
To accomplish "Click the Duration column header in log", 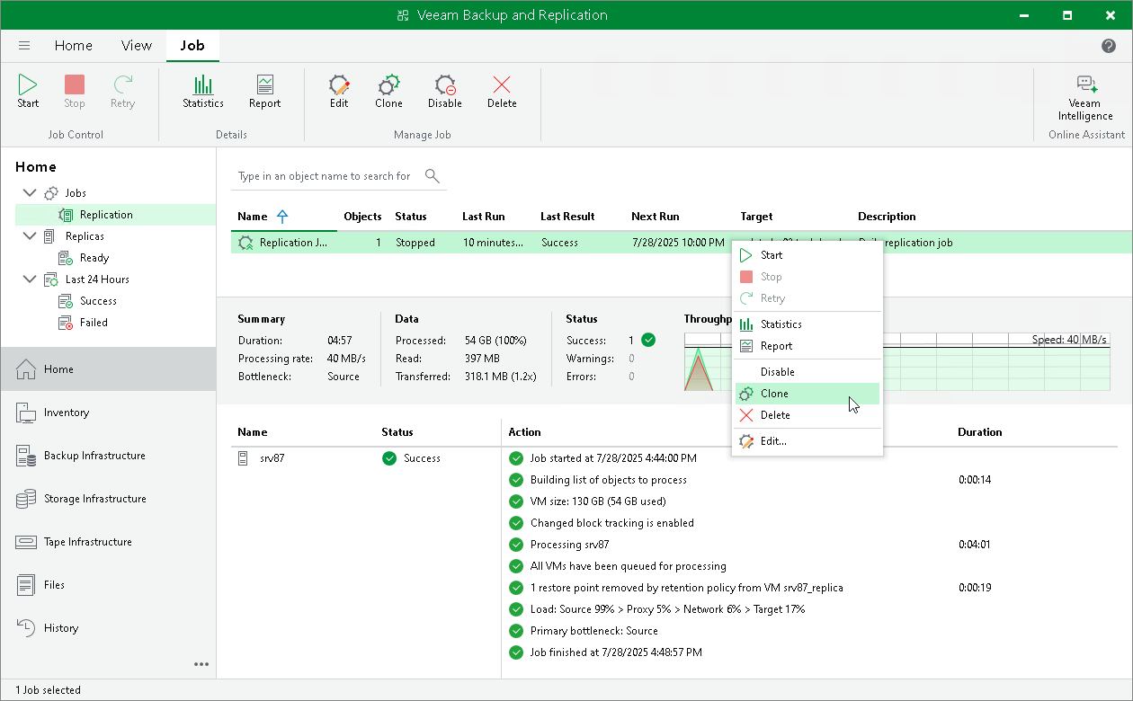I will point(980,432).
